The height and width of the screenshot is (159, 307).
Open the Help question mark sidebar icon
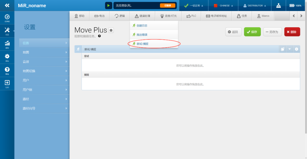[x=7, y=70]
